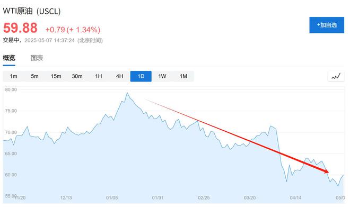The image size is (350, 208).
Task: Open the 概览 tab
Action: (9, 58)
